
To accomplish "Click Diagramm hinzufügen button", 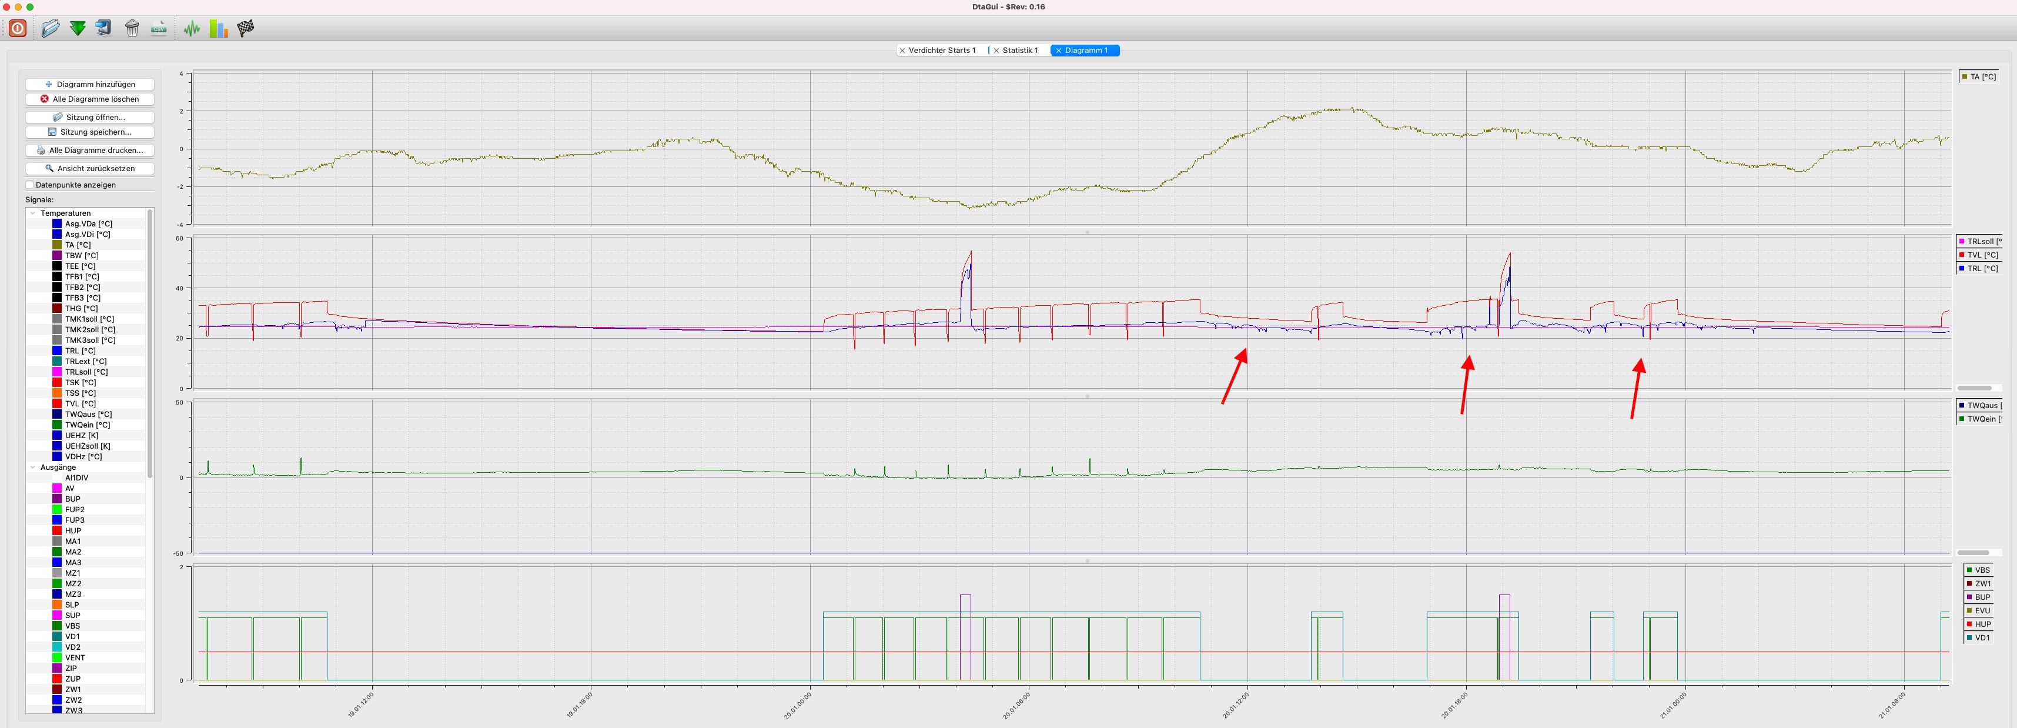I will click(89, 84).
